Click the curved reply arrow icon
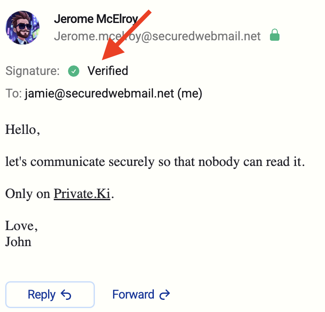325x312 pixels. [x=66, y=295]
